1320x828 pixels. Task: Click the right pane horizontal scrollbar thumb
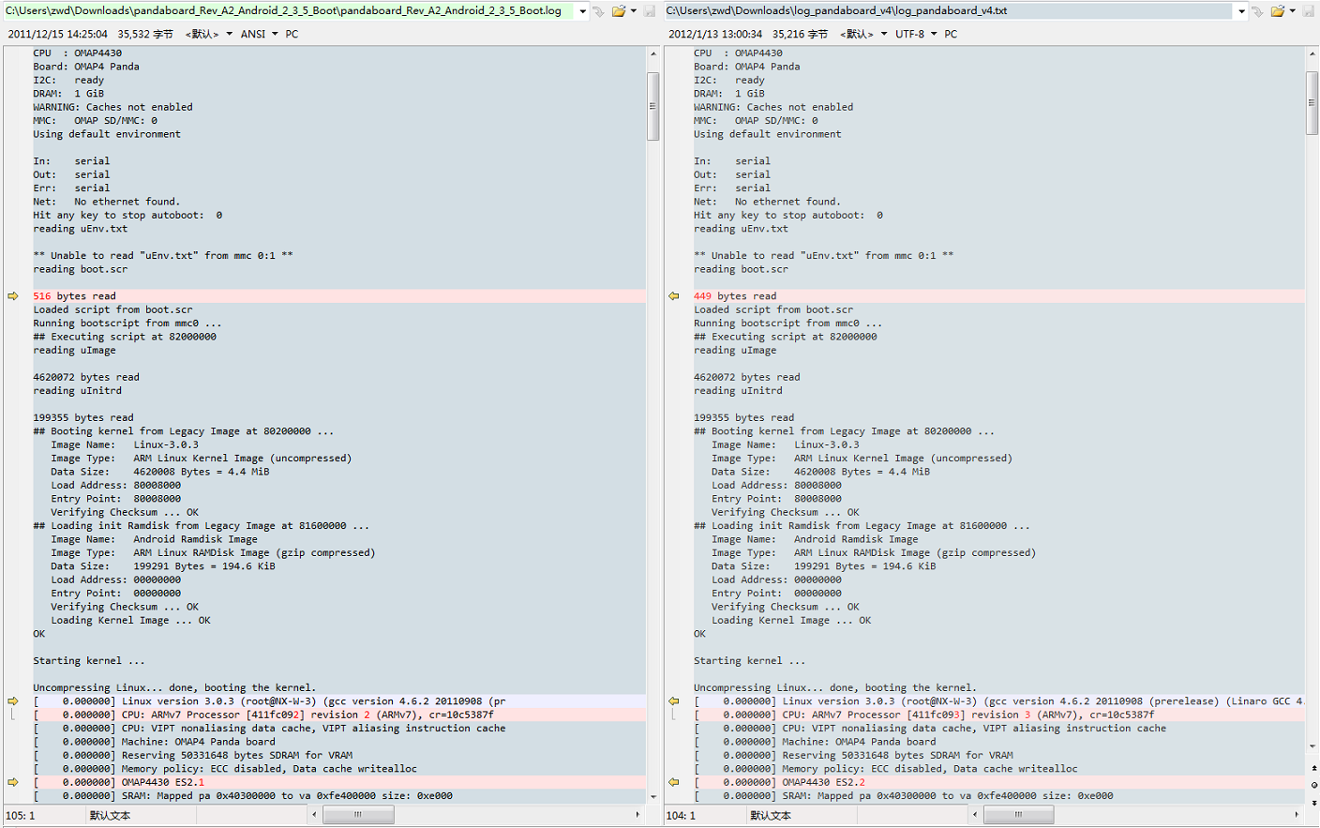coord(1018,815)
